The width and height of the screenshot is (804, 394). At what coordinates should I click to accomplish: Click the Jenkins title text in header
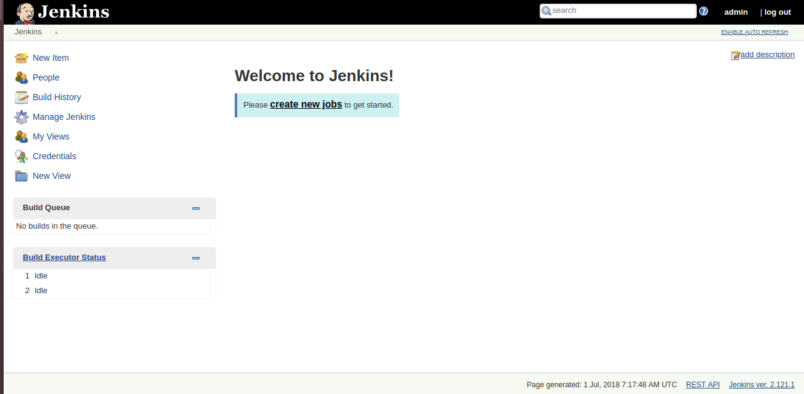point(73,12)
